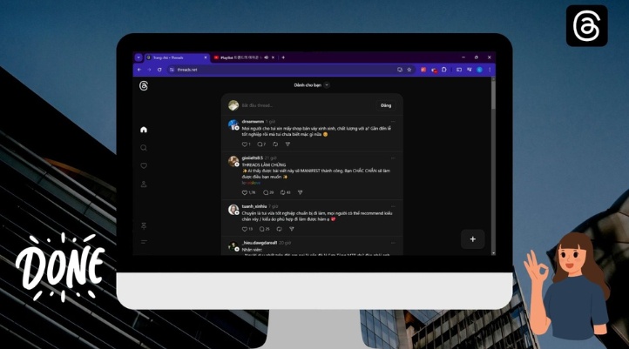The height and width of the screenshot is (349, 629).
Task: Repost the gioiiehs8.5 thread
Action: 282,192
